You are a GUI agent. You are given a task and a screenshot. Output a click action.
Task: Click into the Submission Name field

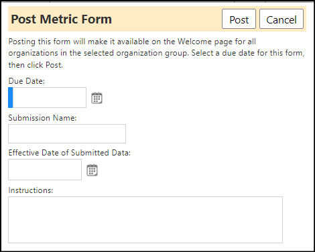pyautogui.click(x=67, y=133)
